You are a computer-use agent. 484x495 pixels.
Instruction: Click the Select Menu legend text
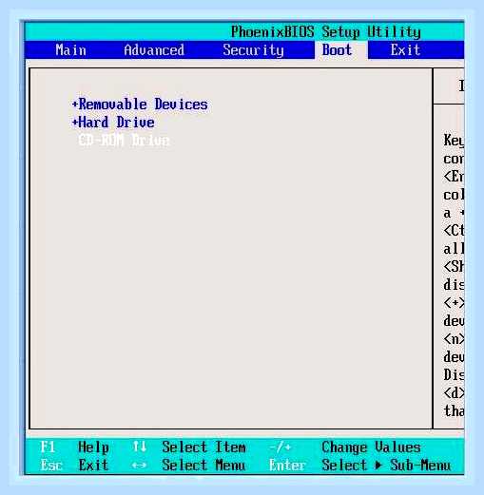coord(203,466)
